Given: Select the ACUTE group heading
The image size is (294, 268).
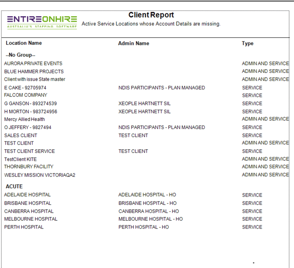Looking at the screenshot, I should (14, 187).
